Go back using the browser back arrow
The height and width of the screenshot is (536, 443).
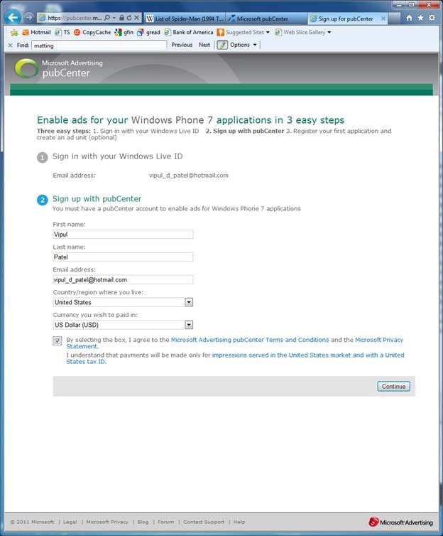pos(13,18)
